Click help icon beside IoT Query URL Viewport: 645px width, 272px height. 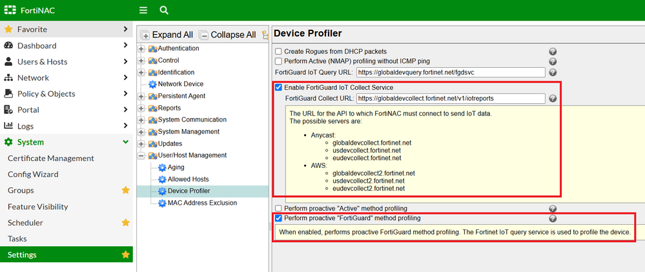pyautogui.click(x=553, y=72)
